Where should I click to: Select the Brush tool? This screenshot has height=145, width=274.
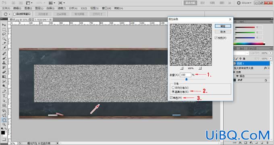4,58
